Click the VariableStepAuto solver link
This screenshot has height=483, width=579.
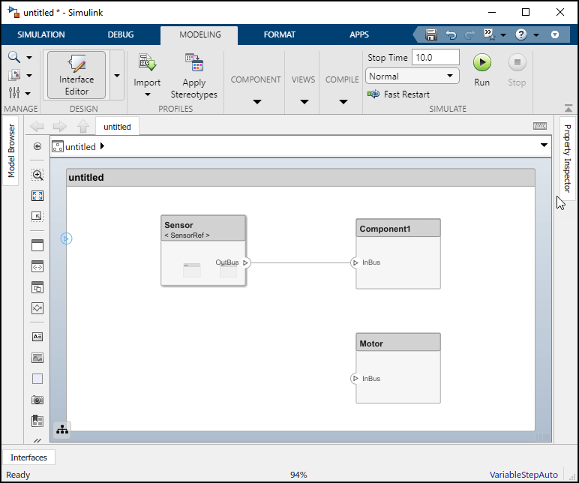(523, 475)
